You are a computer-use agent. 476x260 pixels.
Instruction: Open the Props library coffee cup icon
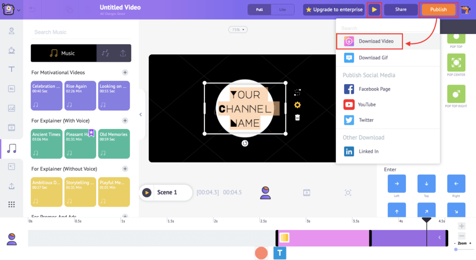tap(12, 50)
